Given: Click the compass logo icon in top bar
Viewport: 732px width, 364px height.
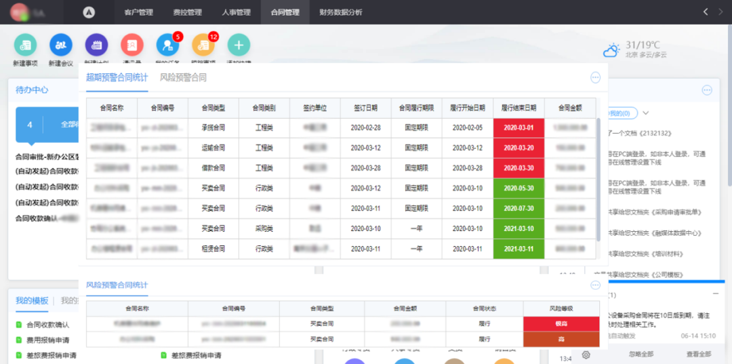Looking at the screenshot, I should coord(89,12).
